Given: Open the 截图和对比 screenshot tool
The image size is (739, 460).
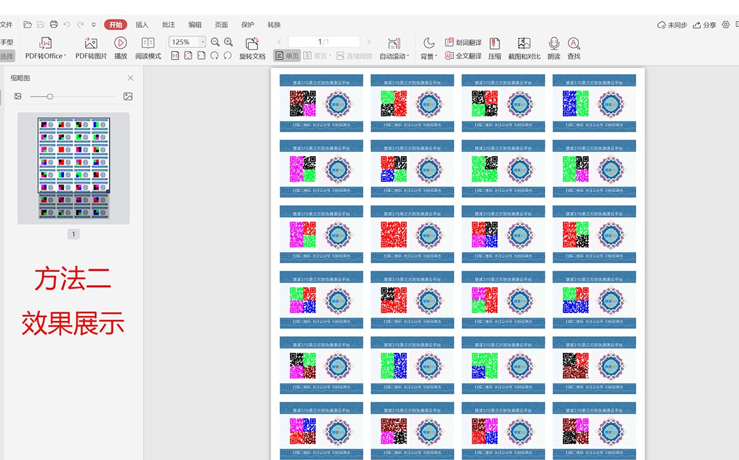Looking at the screenshot, I should [524, 48].
